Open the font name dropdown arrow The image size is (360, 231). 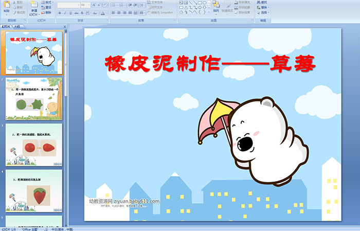point(79,5)
